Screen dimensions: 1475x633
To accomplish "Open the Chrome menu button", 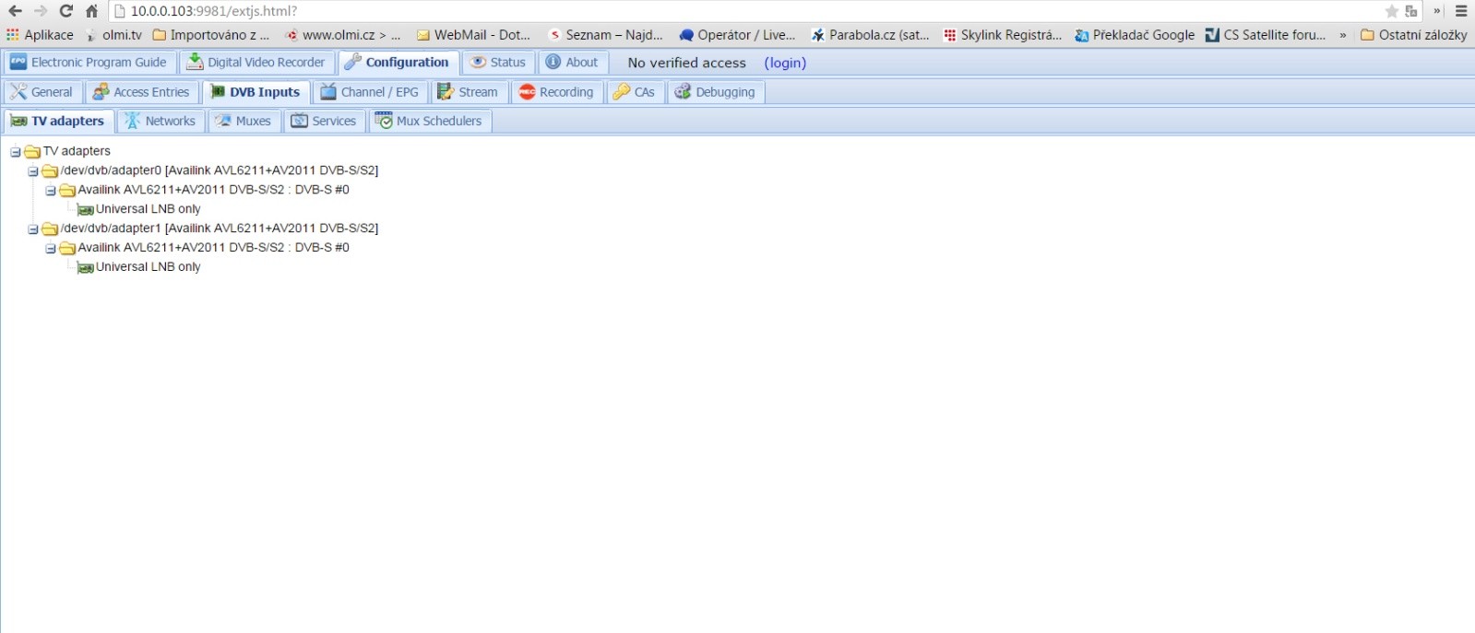I will pos(1461,11).
